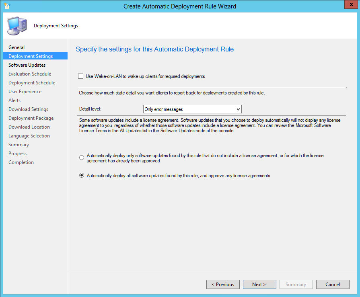Select Completion step in sidebar
This screenshot has width=360, height=297.
(21, 162)
